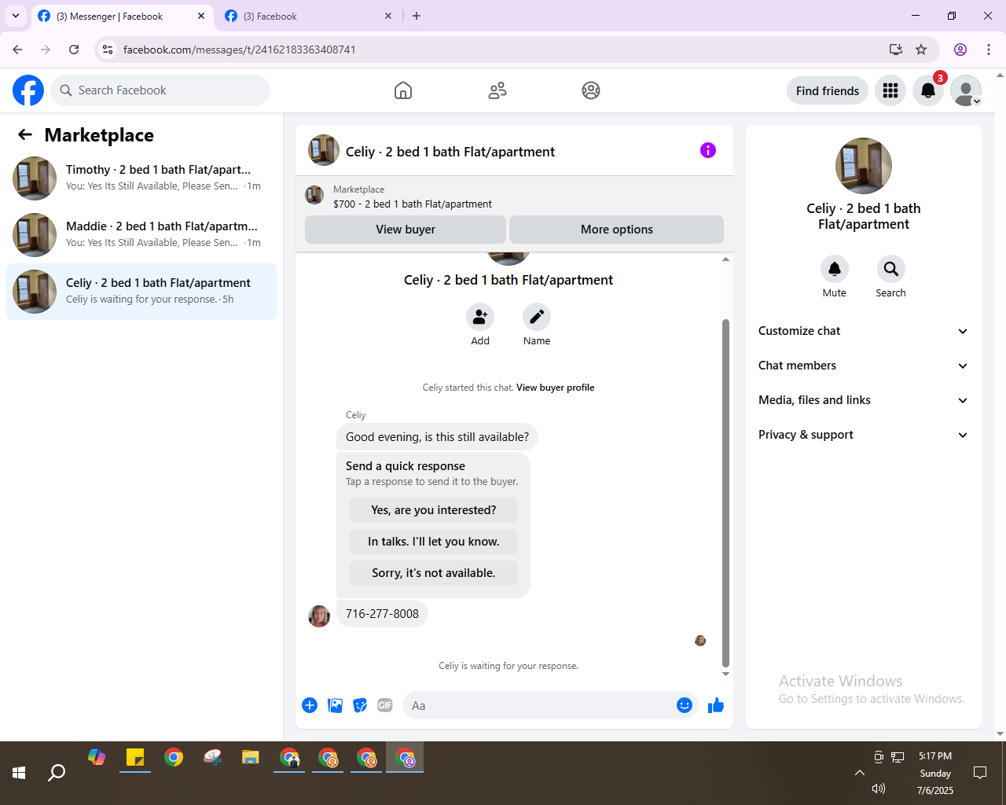This screenshot has height=805, width=1006.
Task: Reload the page in the browser
Action: [74, 50]
